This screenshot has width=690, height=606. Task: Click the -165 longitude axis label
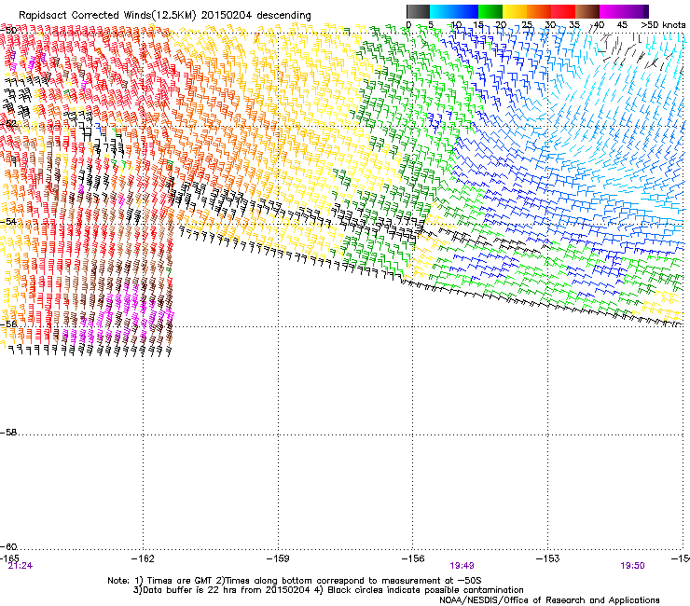[x=9, y=558]
